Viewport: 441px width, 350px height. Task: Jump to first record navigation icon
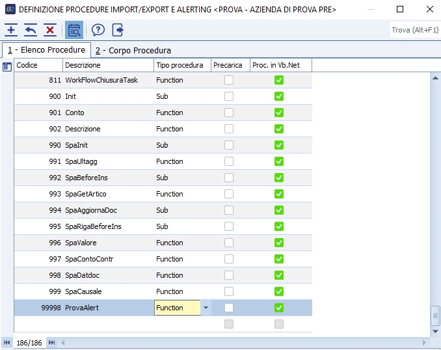(7, 342)
